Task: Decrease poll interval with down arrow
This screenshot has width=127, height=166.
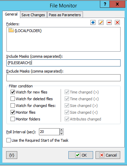Action: 61,134
